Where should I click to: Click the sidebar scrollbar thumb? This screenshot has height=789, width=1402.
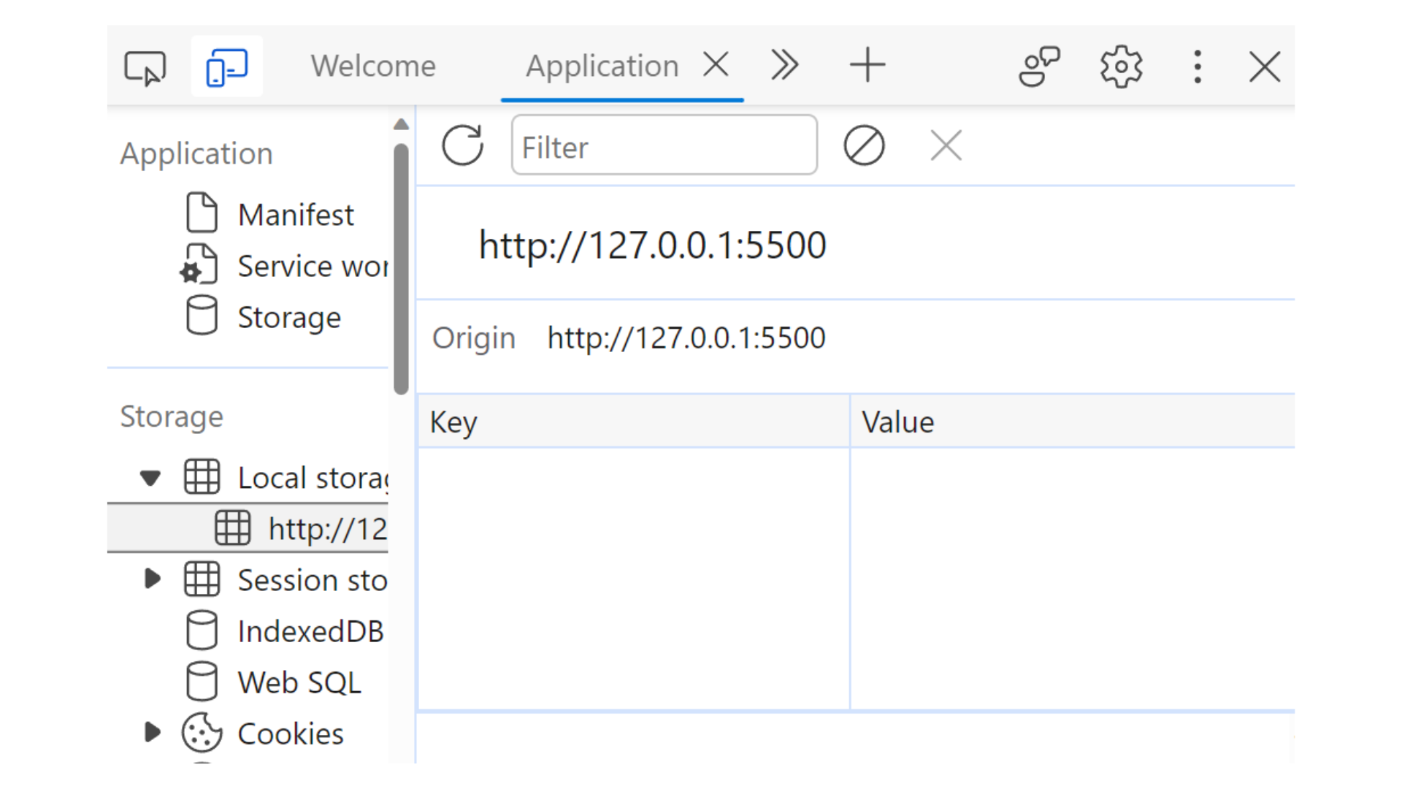point(401,269)
